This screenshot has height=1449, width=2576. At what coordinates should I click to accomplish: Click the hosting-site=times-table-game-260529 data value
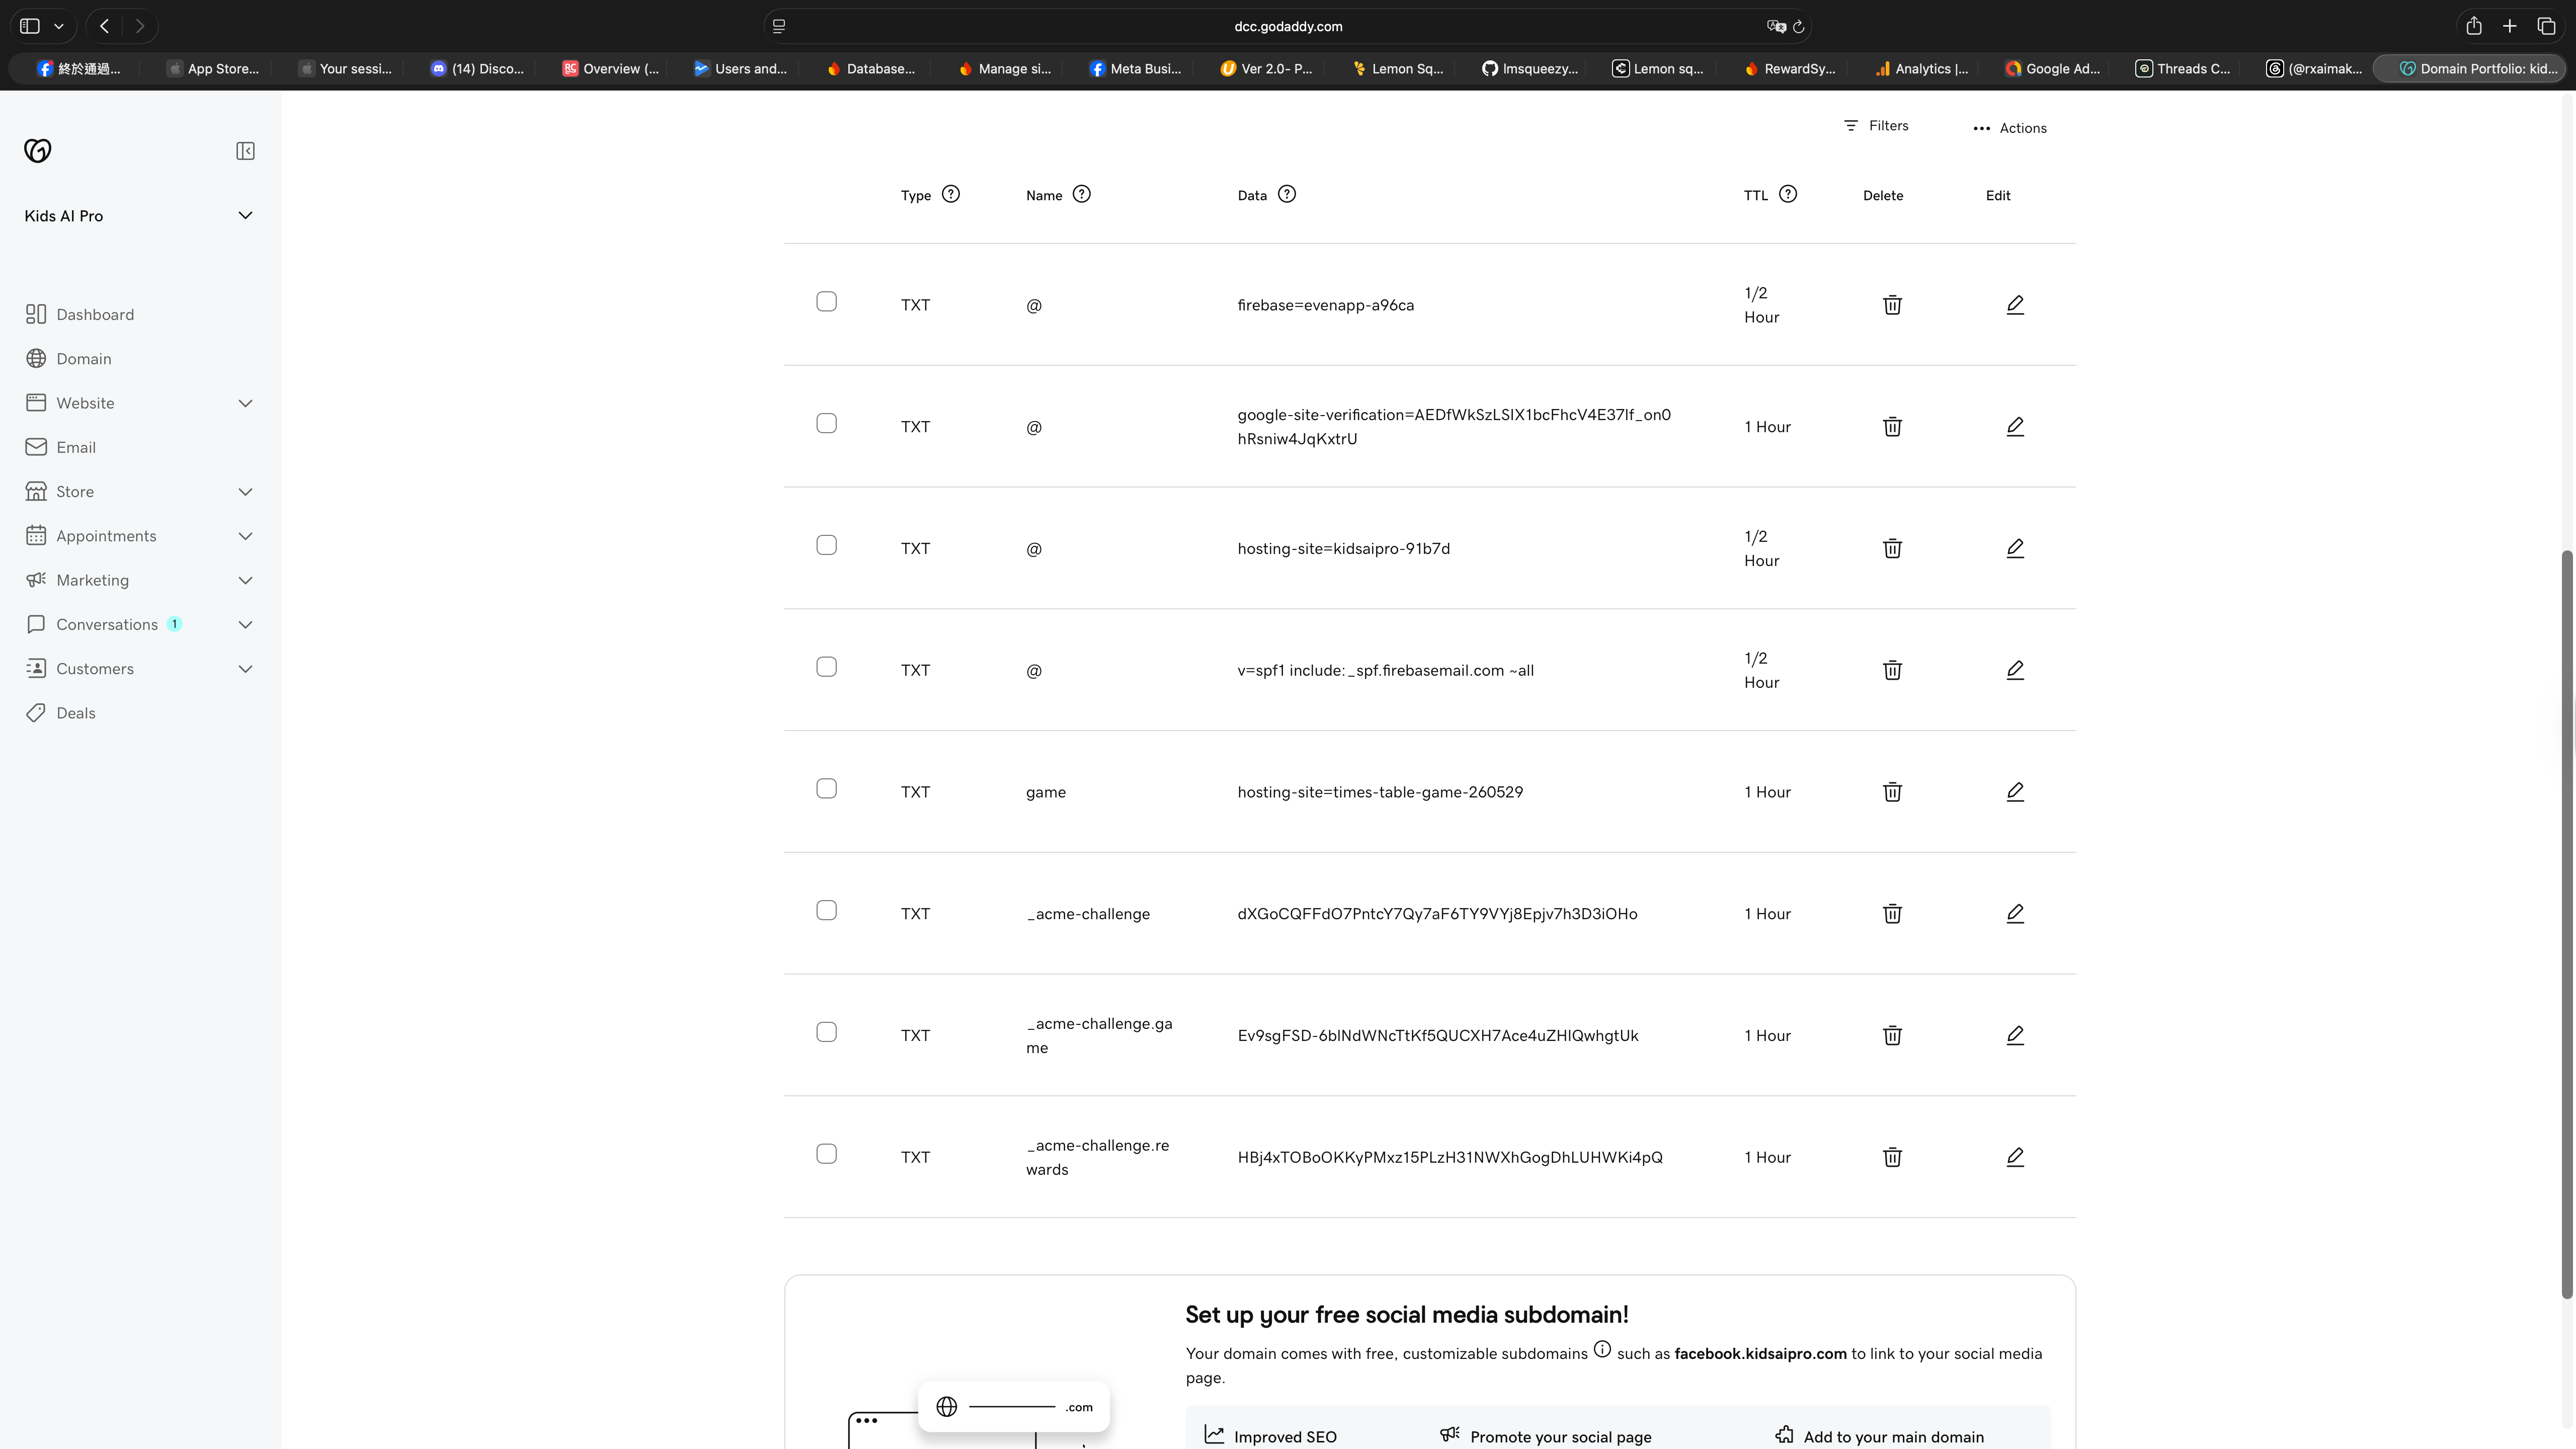pyautogui.click(x=1380, y=792)
